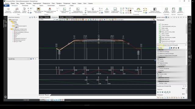The width and height of the screenshot is (195, 109).
Task: Open the Проект menu
Action: [x=7, y=3]
